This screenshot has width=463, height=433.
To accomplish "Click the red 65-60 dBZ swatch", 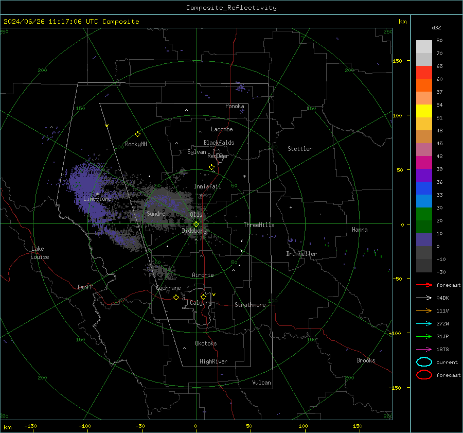I will tap(424, 73).
